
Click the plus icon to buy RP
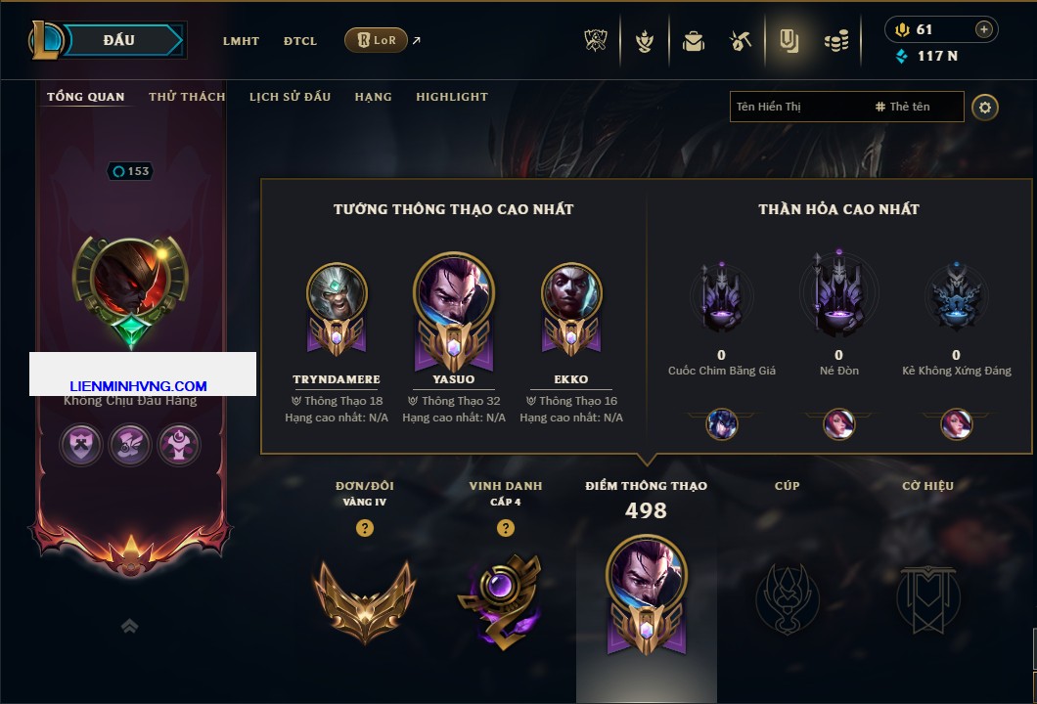(x=983, y=29)
